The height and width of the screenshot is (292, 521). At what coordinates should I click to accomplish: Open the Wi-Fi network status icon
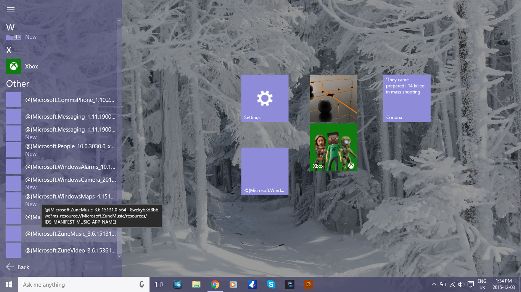(452, 284)
